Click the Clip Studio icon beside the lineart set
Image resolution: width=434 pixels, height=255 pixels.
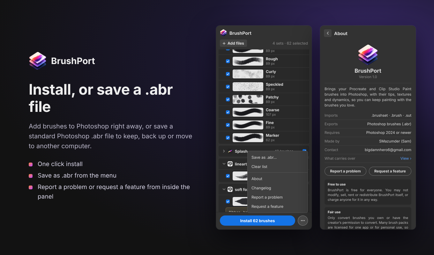(230, 164)
